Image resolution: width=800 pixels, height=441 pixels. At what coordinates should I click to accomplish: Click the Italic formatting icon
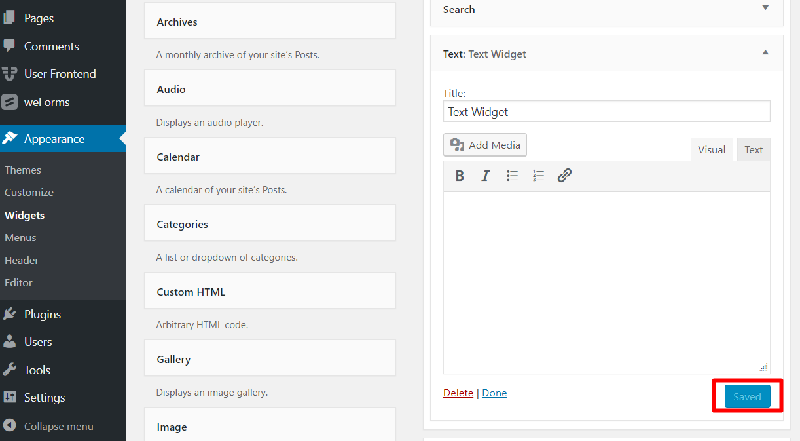(x=485, y=176)
